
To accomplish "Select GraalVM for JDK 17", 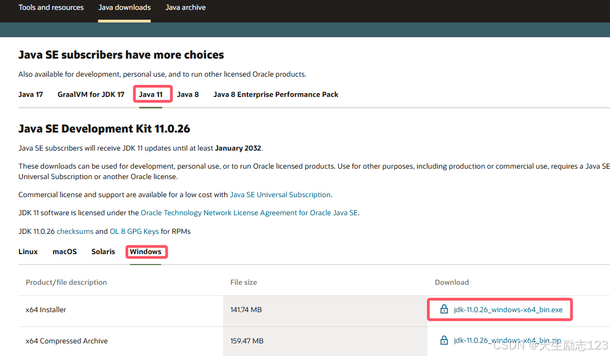I will 90,94.
